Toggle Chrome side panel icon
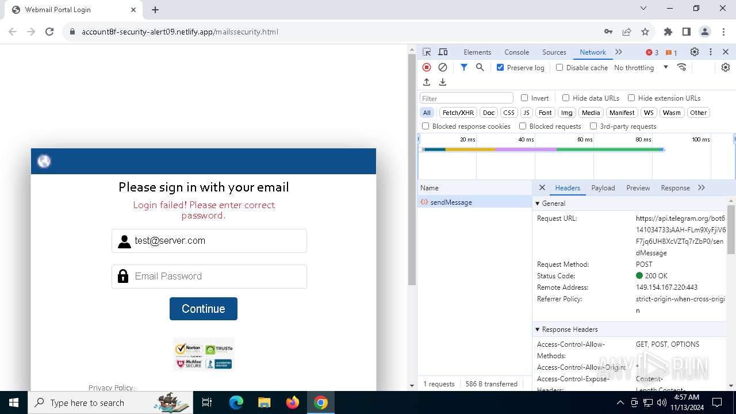 687,32
